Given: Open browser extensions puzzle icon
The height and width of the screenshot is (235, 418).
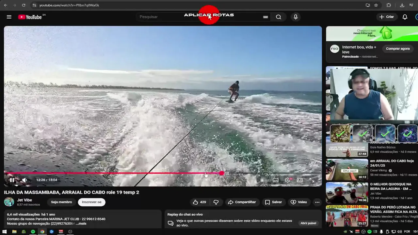Looking at the screenshot, I should pos(389,5).
